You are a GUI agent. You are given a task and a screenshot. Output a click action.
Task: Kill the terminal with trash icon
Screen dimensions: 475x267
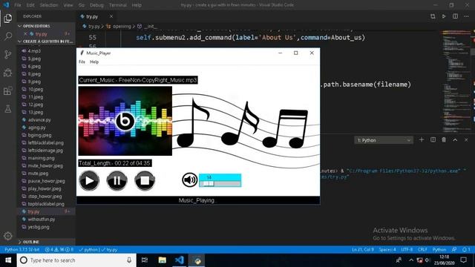pyautogui.click(x=444, y=140)
